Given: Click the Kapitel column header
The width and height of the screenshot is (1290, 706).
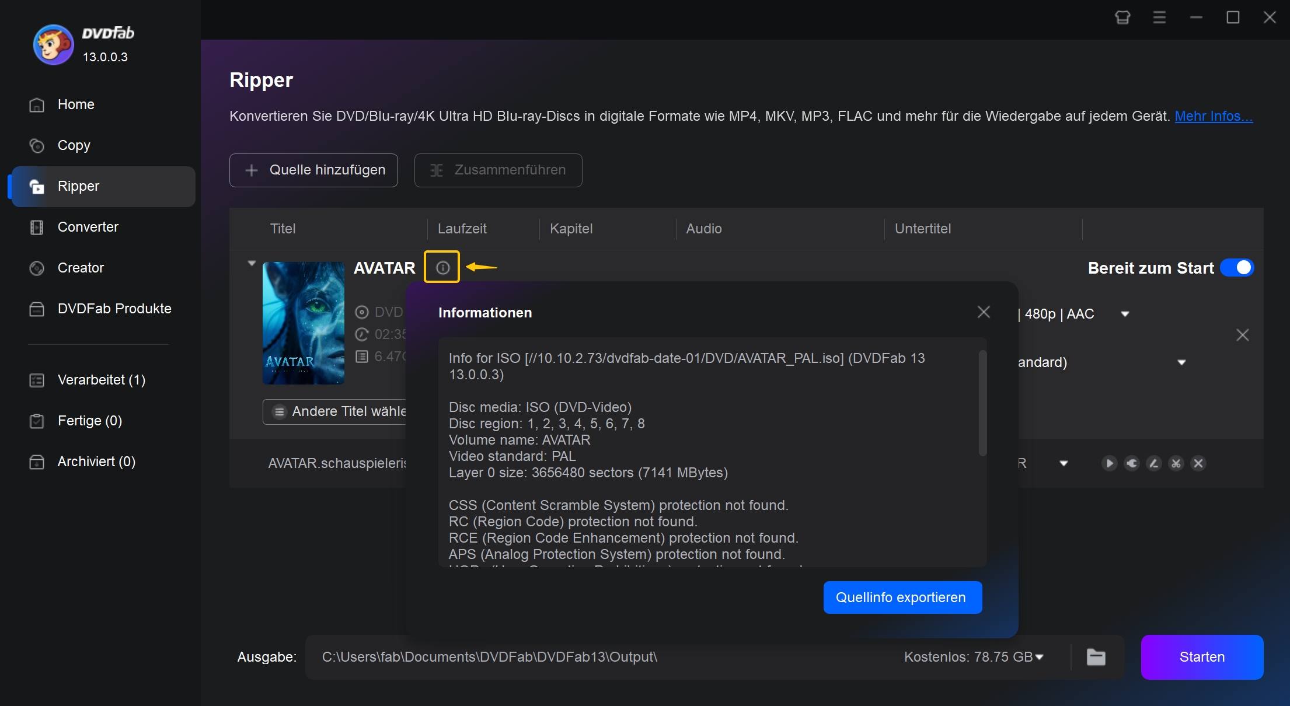Looking at the screenshot, I should tap(571, 229).
